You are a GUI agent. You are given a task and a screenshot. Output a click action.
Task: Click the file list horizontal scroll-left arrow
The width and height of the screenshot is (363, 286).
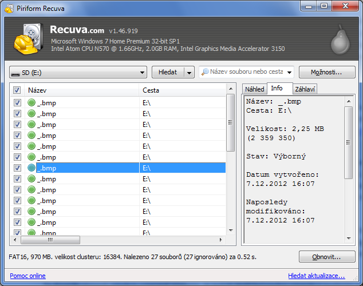15,240
